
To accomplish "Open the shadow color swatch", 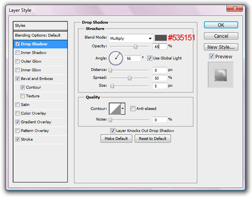I will [x=161, y=38].
